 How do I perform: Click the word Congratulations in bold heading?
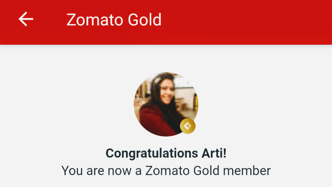(x=152, y=154)
